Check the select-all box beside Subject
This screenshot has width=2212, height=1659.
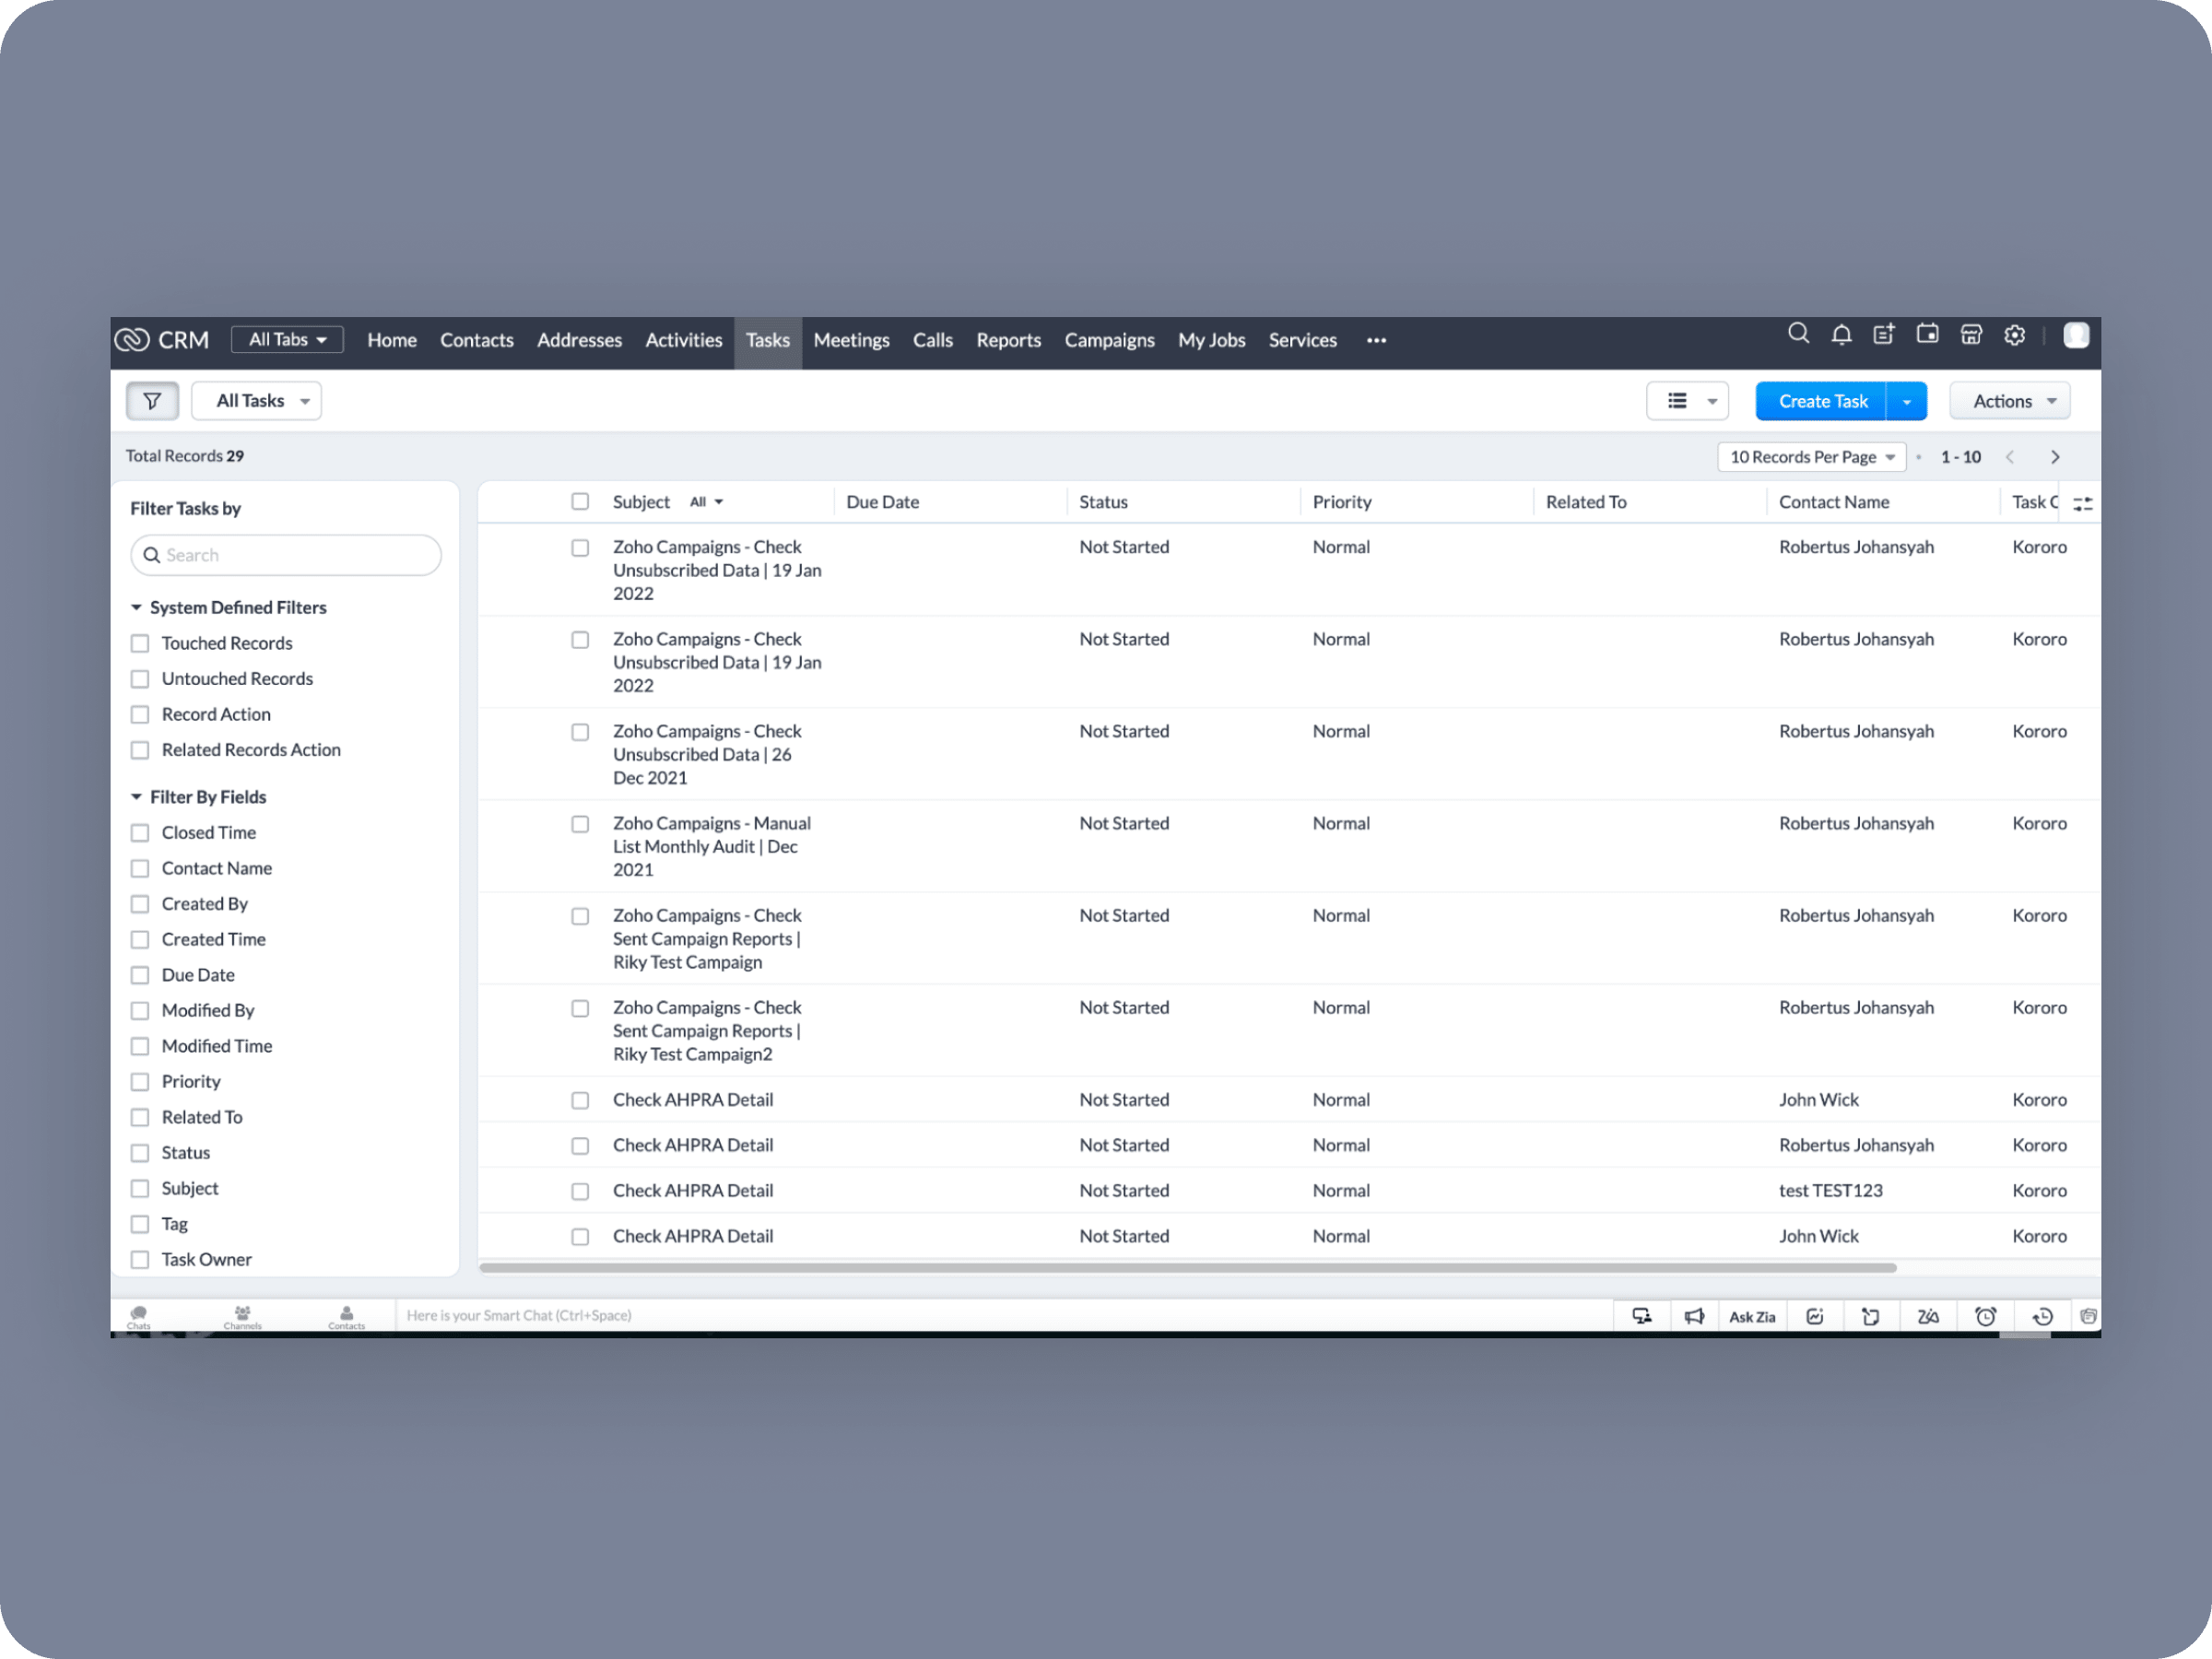[x=580, y=502]
